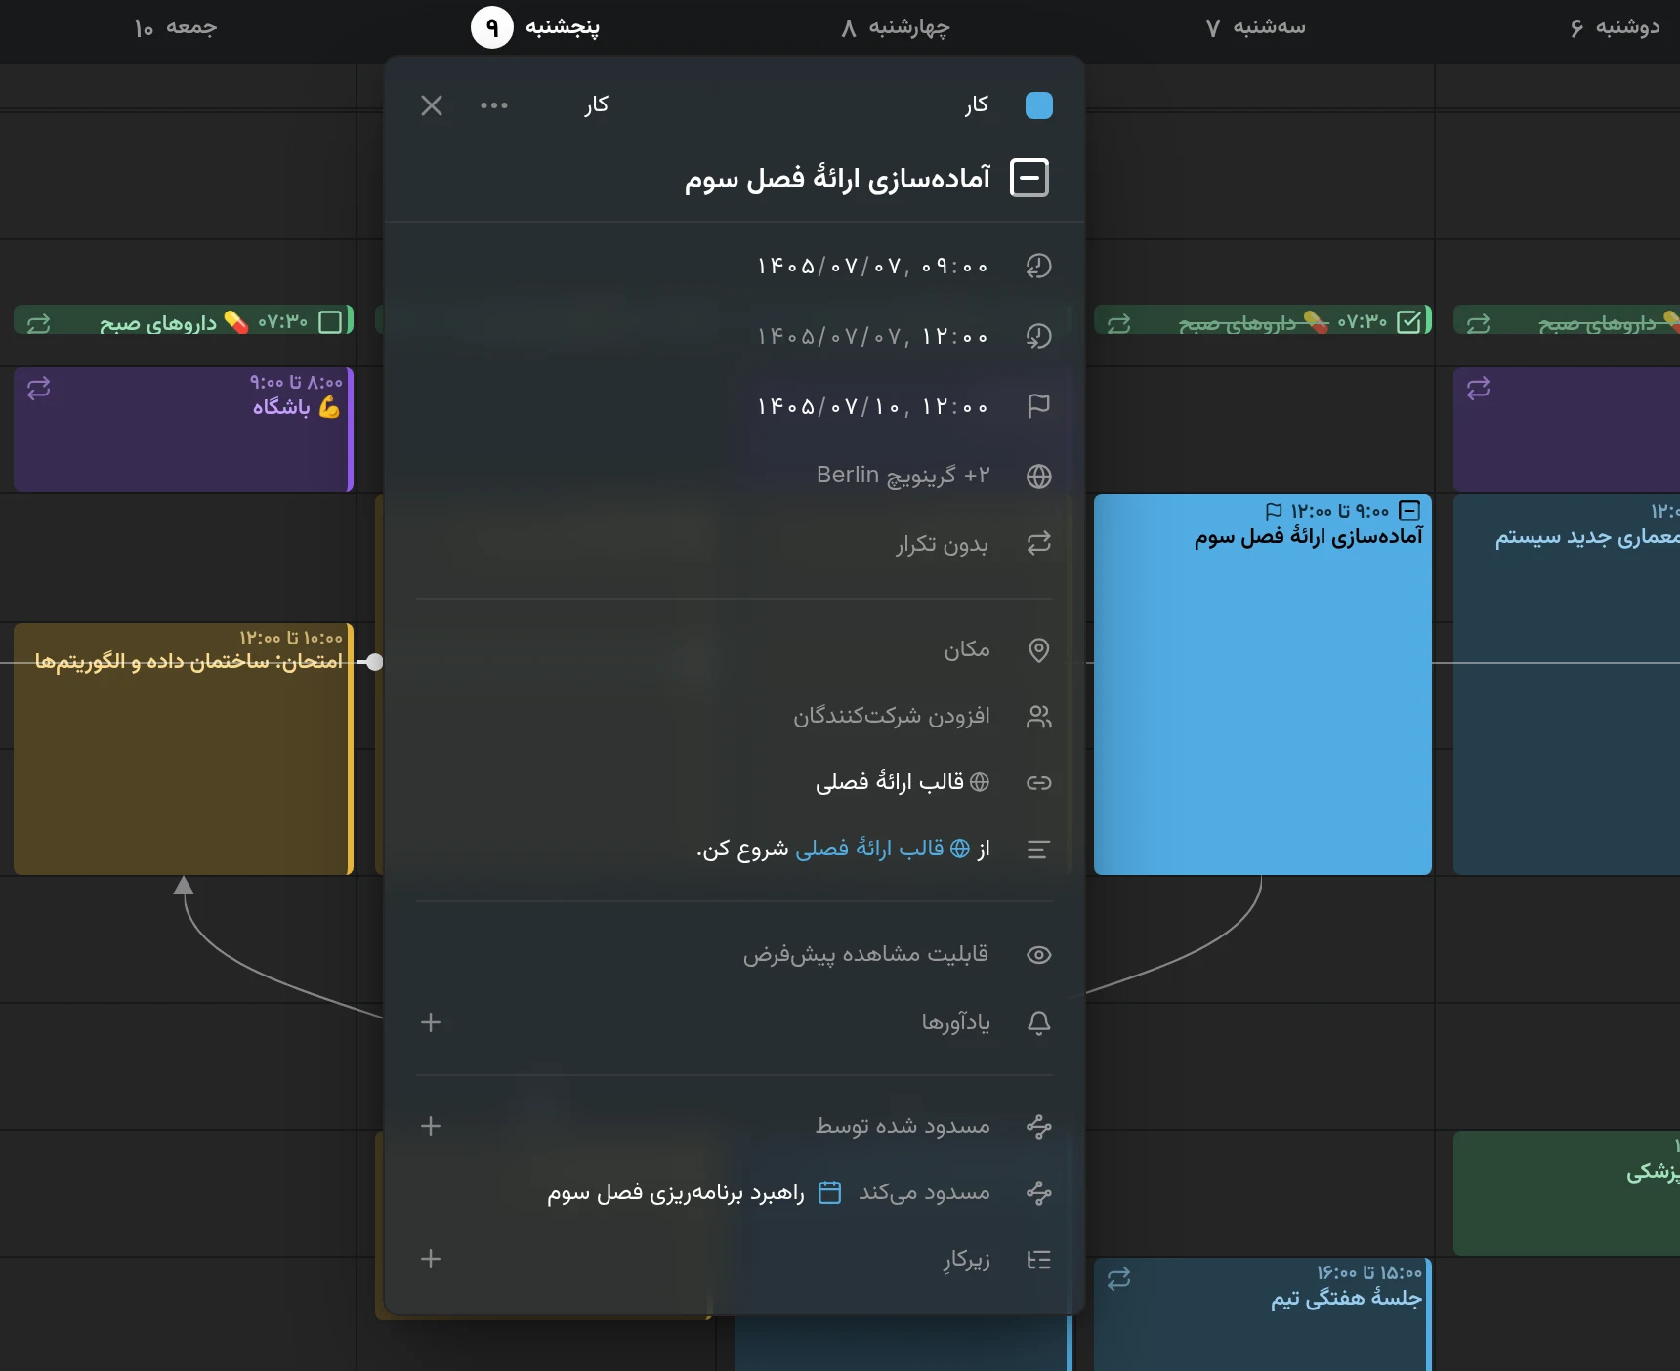Screen dimensions: 1680x1371
Task: Click the globe timezone icon
Action: (1039, 476)
